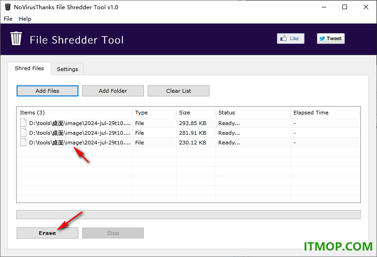Image resolution: width=377 pixels, height=257 pixels.
Task: Click the Clear List button
Action: tap(179, 91)
